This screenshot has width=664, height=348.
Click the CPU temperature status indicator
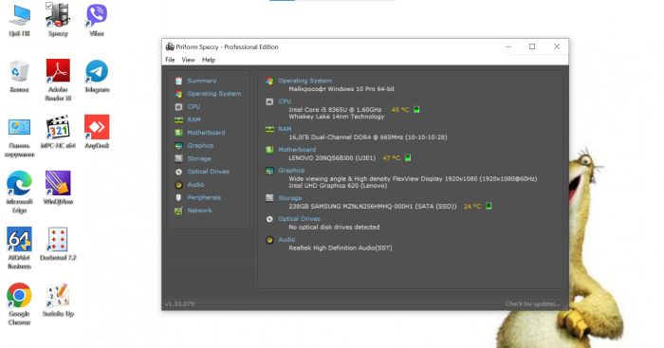pyautogui.click(x=416, y=110)
